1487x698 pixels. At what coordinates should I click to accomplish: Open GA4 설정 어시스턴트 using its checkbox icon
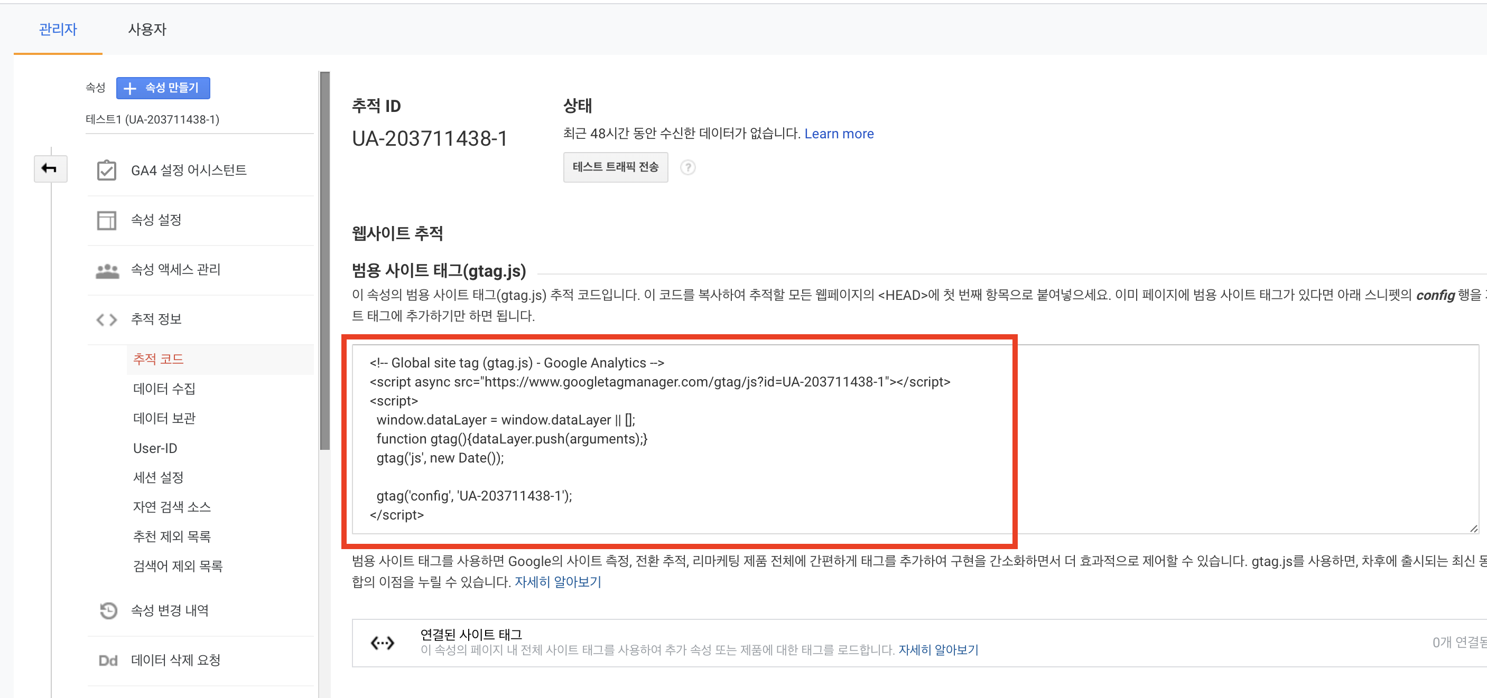tap(107, 169)
